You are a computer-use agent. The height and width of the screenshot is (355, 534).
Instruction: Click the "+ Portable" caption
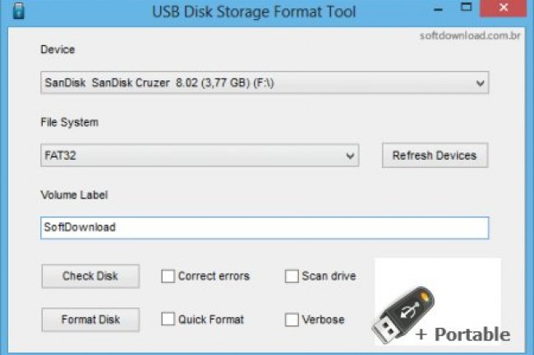click(463, 335)
